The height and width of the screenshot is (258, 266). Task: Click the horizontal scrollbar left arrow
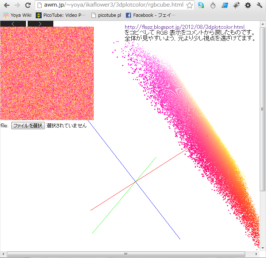pos(3,254)
